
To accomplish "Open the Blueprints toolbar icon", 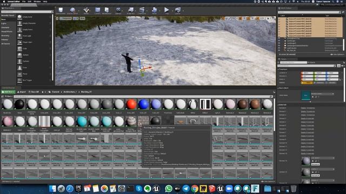I will coord(131,10).
